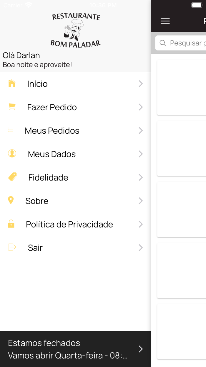Open the Estamos fechados banner chevron

pyautogui.click(x=141, y=349)
